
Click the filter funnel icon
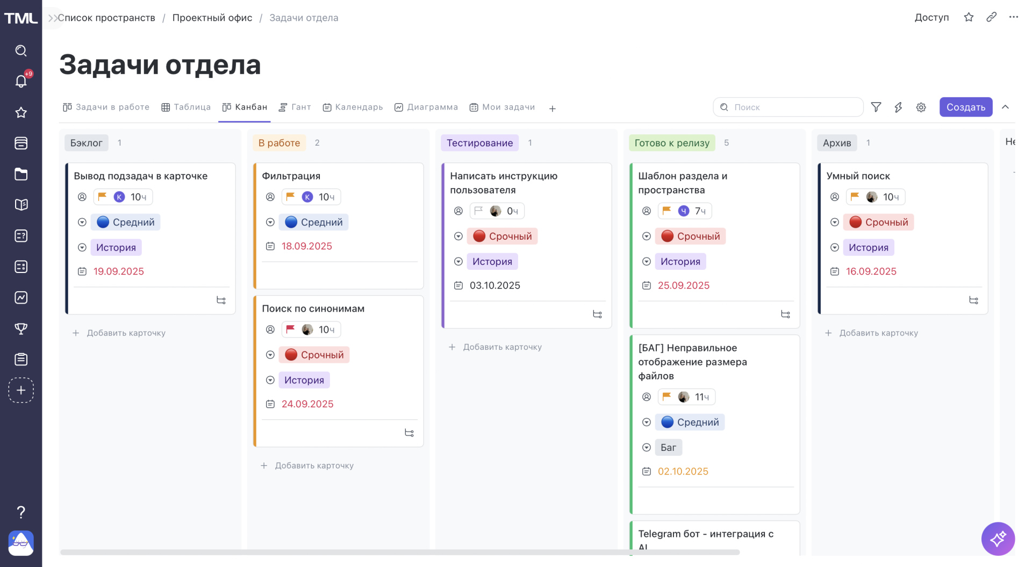point(876,107)
